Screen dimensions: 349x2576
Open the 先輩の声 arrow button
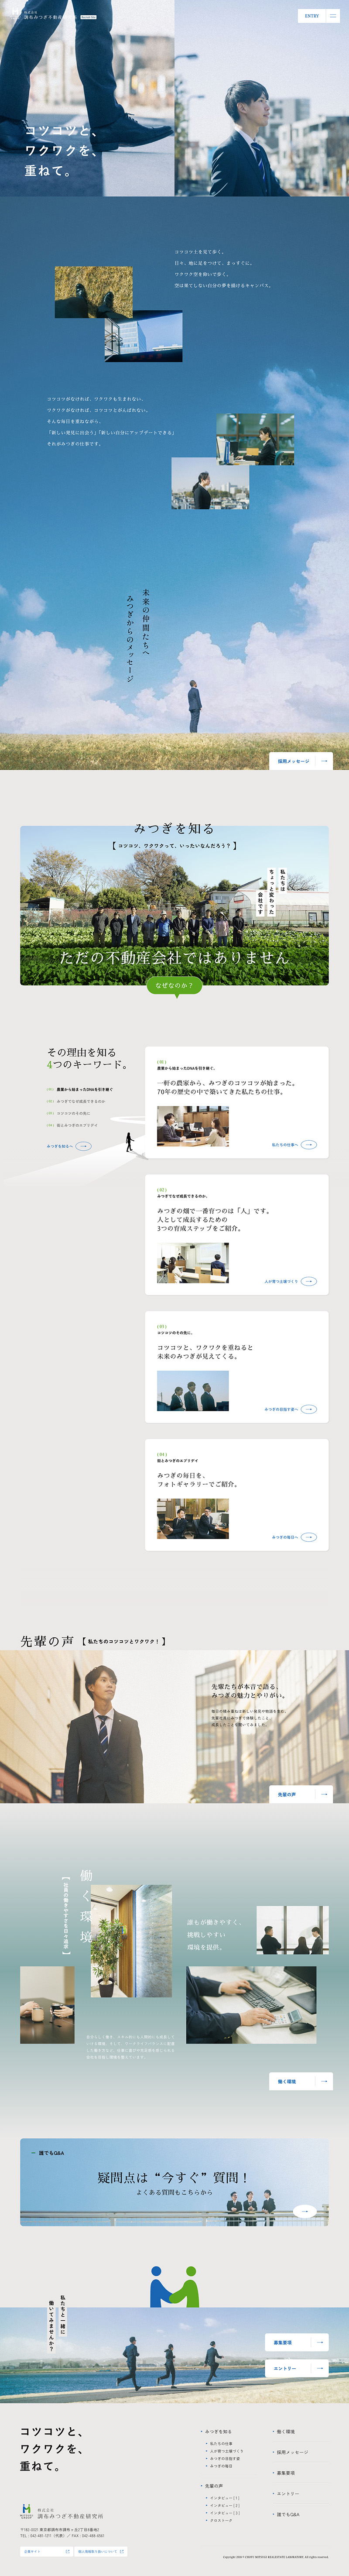(301, 1794)
